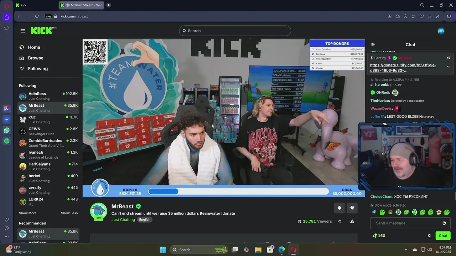Viewport: 456px width, 256px height.
Task: Open the user avatar in top right
Action: [x=441, y=31]
